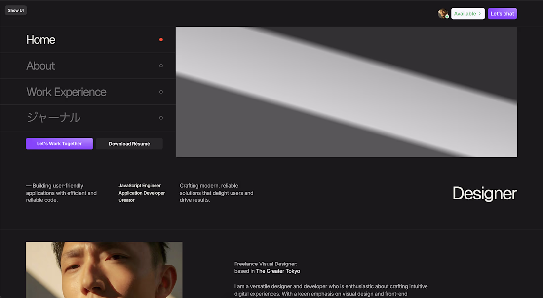543x298 pixels.
Task: Click the versatile designer bio paragraph
Action: pos(331,290)
